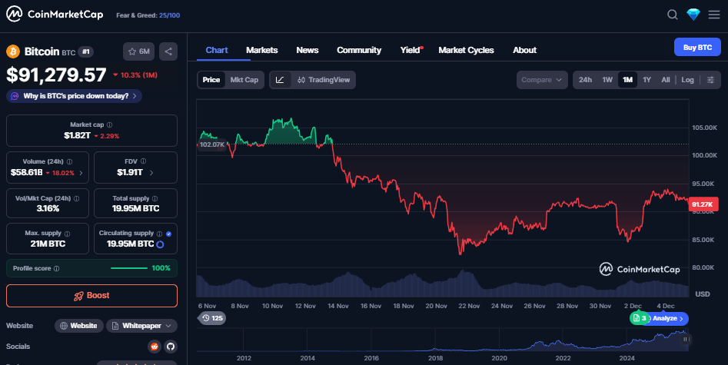Click the blue Analyze button

pyautogui.click(x=669, y=319)
